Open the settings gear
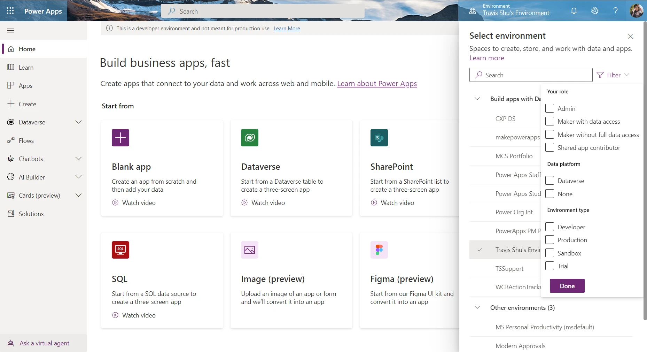The height and width of the screenshot is (352, 647). tap(595, 11)
